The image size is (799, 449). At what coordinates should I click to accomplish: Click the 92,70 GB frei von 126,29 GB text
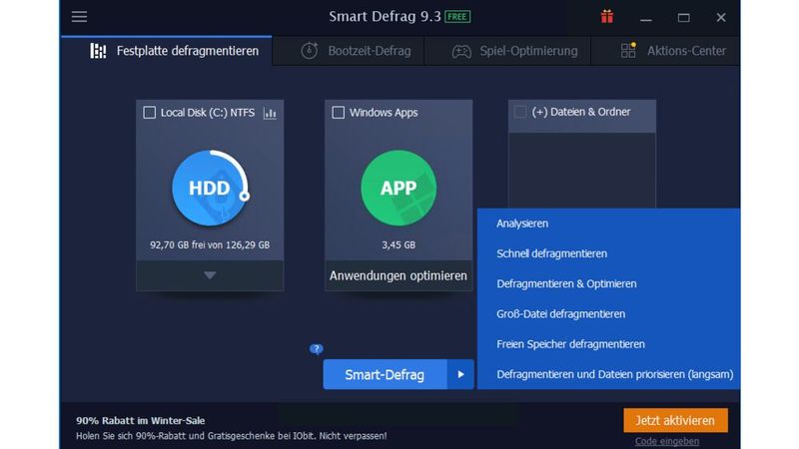[210, 244]
